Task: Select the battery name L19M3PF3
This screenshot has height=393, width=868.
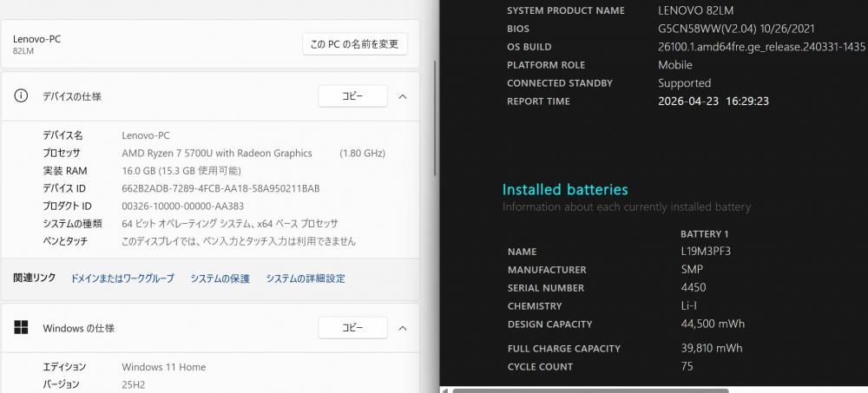Action: tap(706, 252)
